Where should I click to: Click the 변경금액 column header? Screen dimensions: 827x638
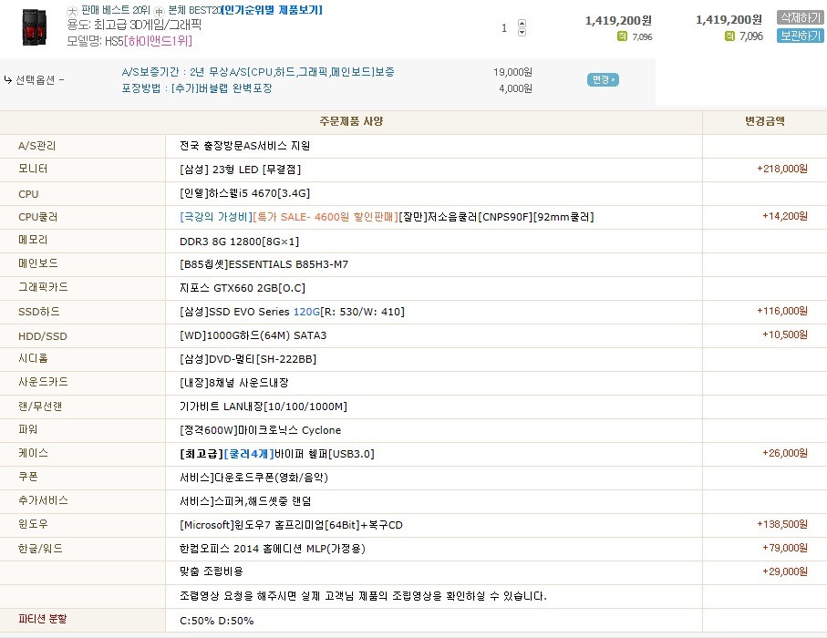tap(765, 121)
